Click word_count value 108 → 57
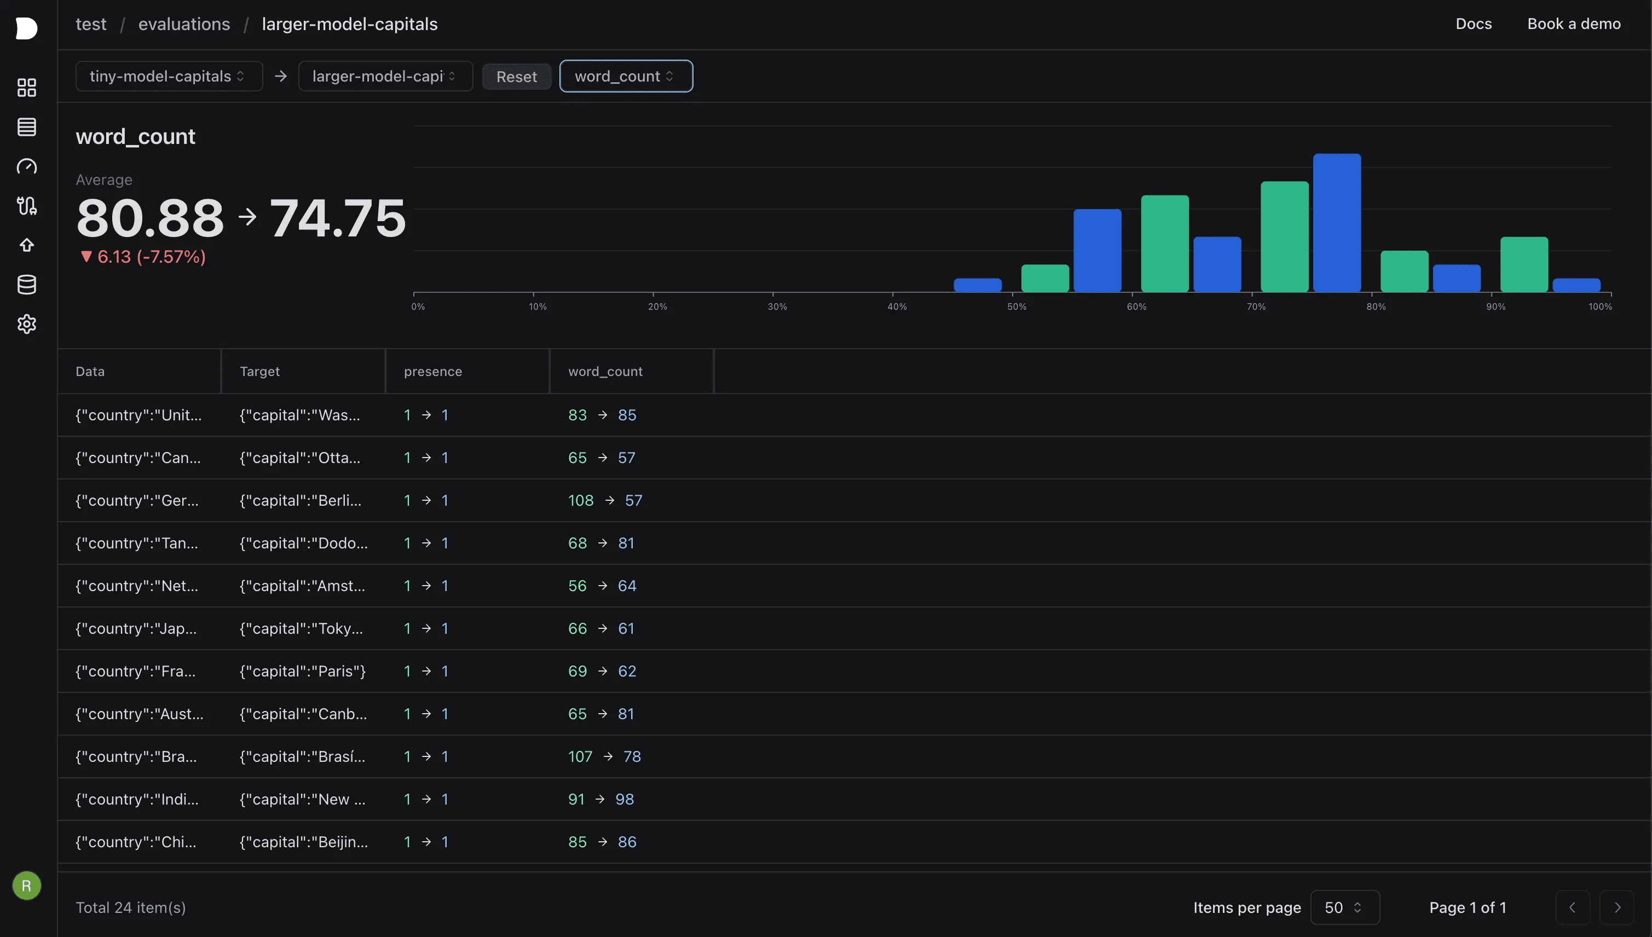The image size is (1652, 937). point(605,500)
